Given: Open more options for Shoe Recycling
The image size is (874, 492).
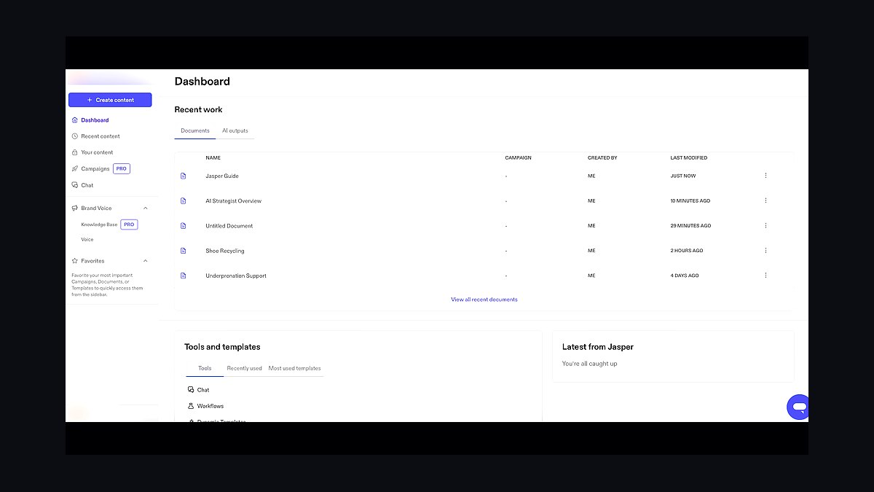Looking at the screenshot, I should (765, 250).
